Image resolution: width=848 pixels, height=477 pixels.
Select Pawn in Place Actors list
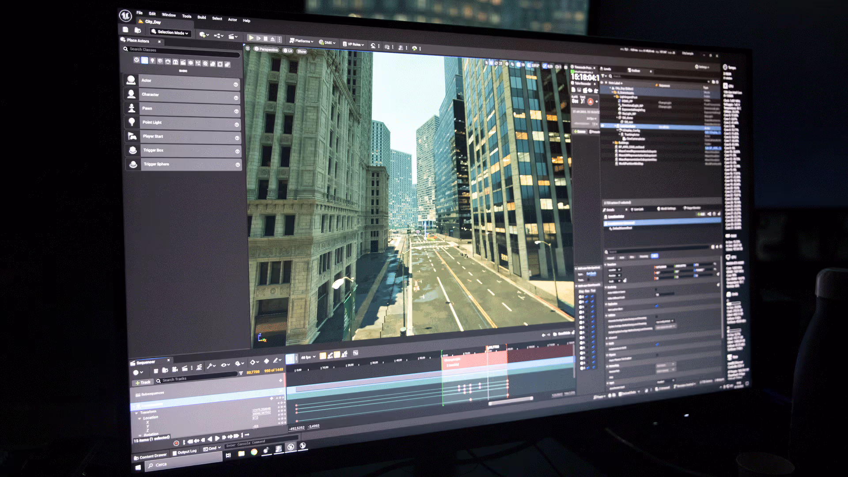182,109
